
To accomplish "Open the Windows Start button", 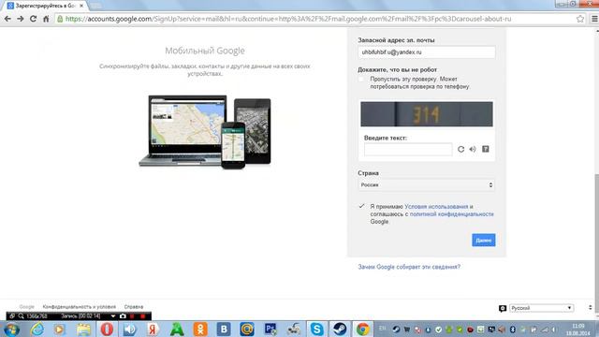I will click(x=12, y=329).
